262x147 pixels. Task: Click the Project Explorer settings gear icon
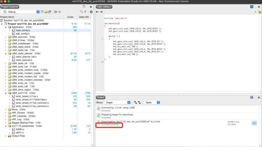click(91, 12)
